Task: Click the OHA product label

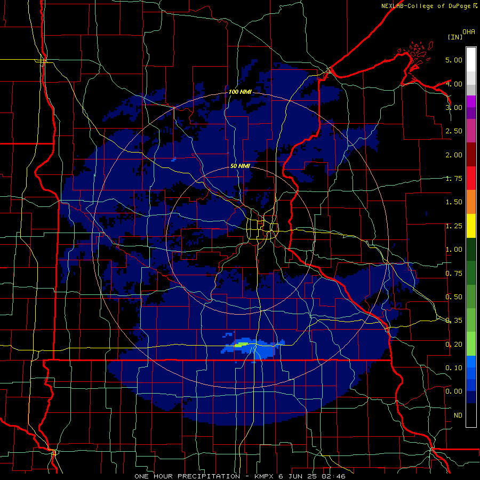Action: [x=469, y=32]
